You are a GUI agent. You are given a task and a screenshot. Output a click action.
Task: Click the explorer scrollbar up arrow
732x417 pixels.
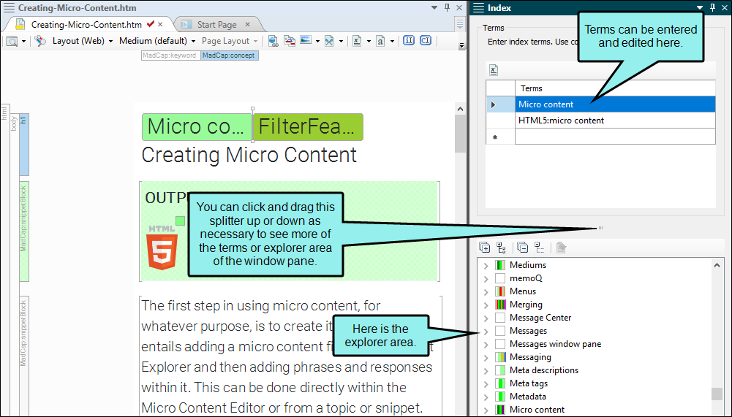pyautogui.click(x=717, y=265)
